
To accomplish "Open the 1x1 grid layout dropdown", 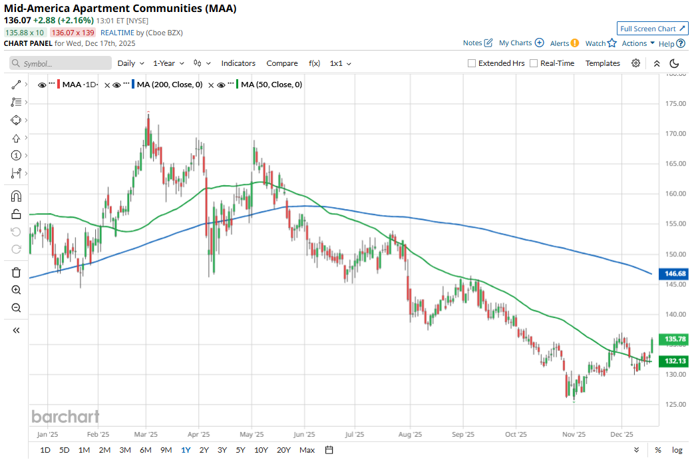I will [x=341, y=63].
